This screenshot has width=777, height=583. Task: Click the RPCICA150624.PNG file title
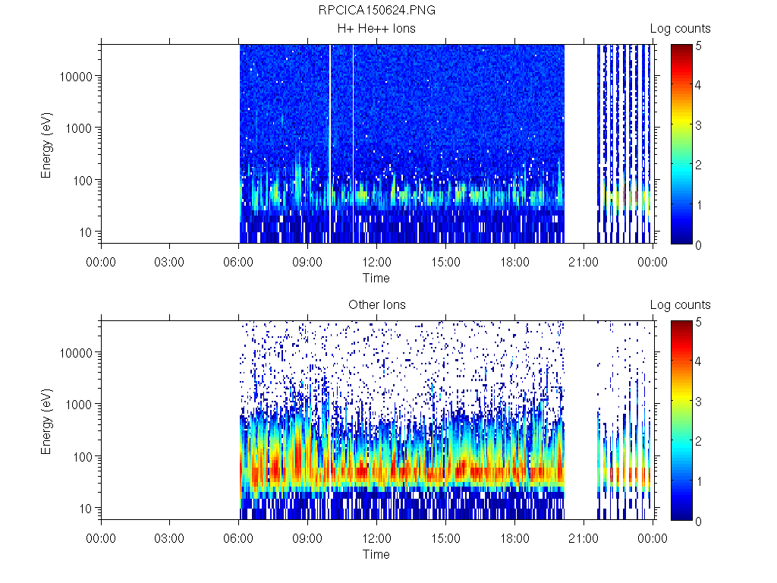376,11
